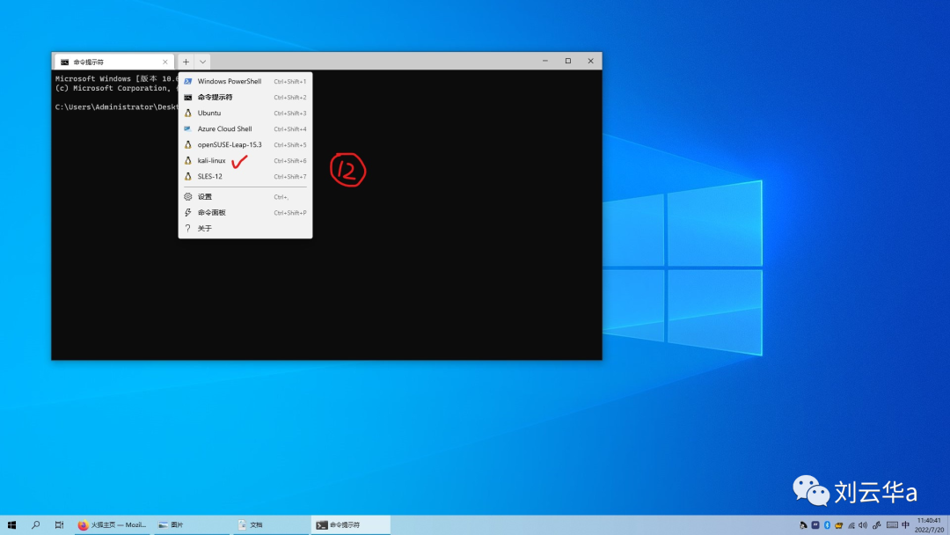Minimize the terminal window
950x535 pixels.
[545, 61]
